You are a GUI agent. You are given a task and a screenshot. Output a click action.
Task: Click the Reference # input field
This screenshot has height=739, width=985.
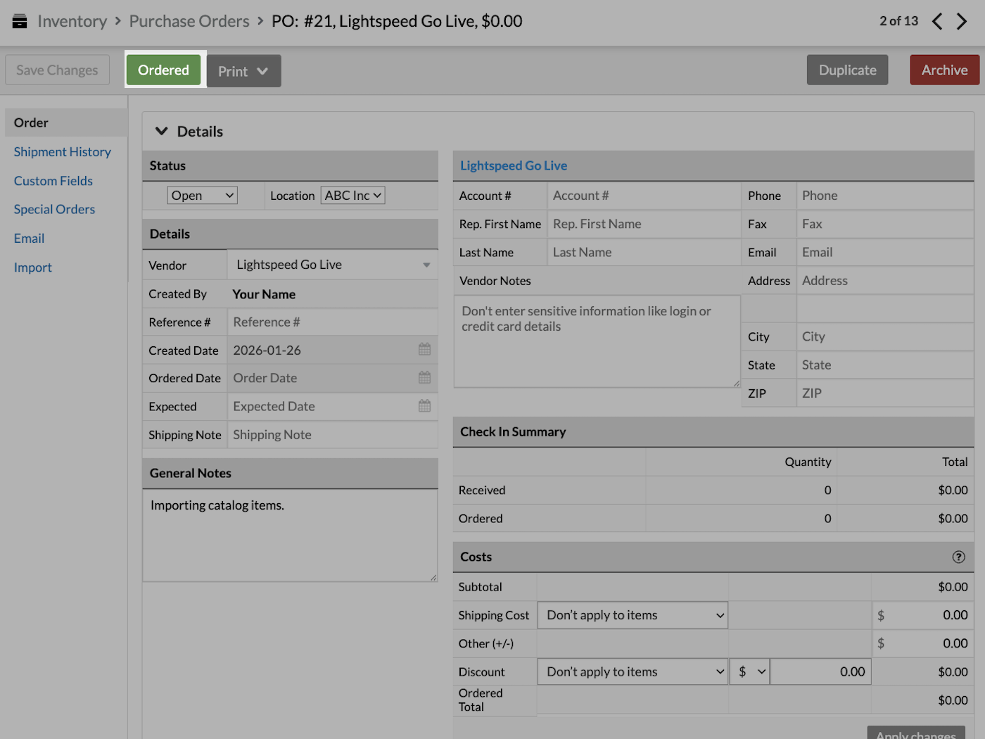click(x=331, y=322)
